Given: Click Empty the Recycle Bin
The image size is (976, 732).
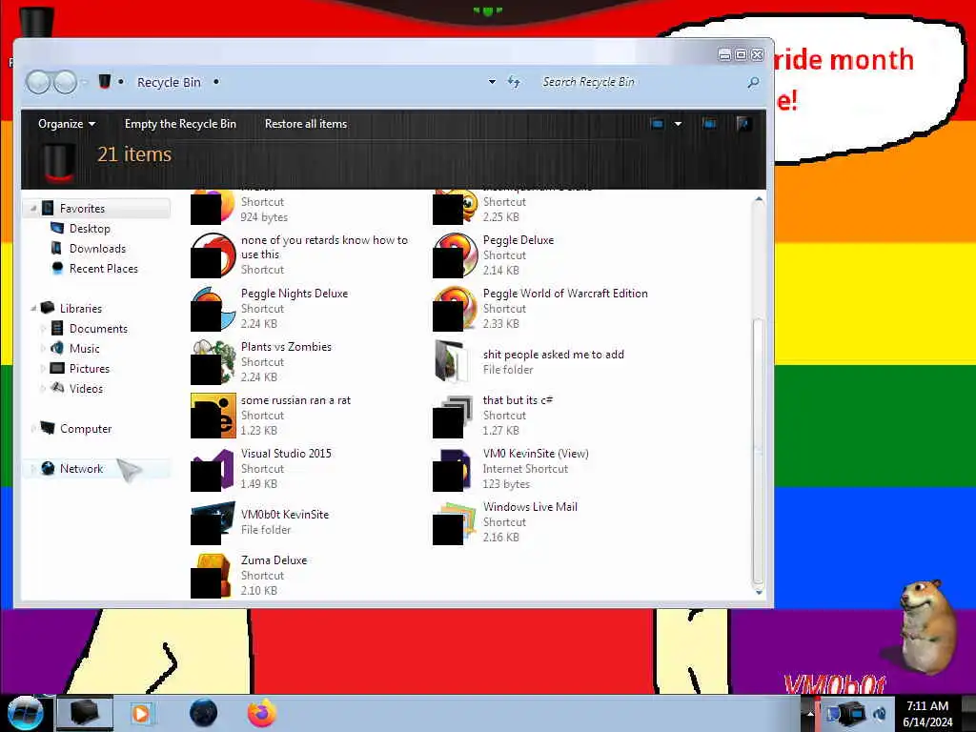Looking at the screenshot, I should pyautogui.click(x=180, y=124).
